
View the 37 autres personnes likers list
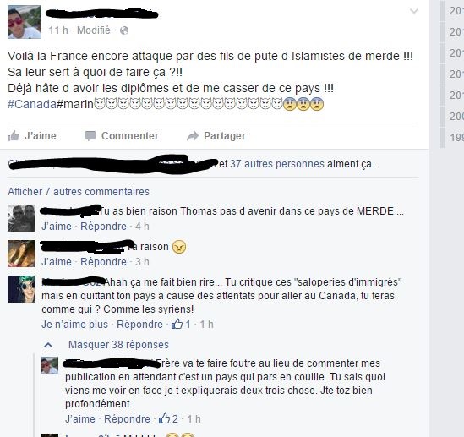pos(277,164)
